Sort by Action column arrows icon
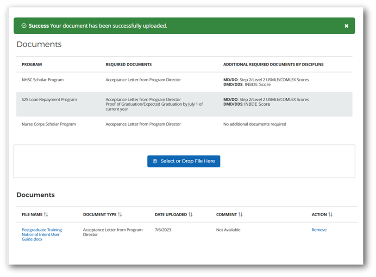Screen dimensions: 376x277 pyautogui.click(x=331, y=215)
